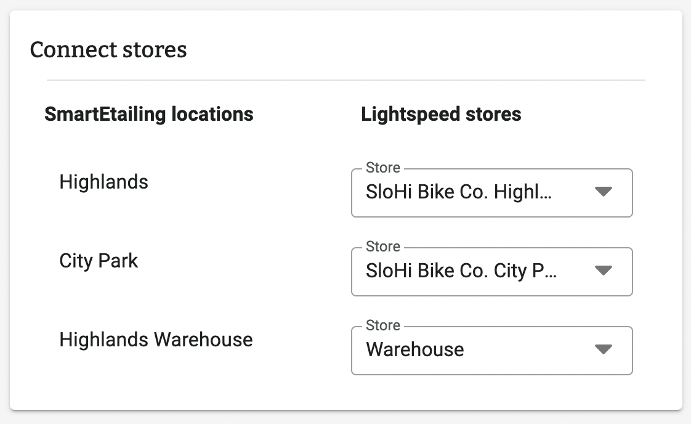691x424 pixels.
Task: Click the 'SloHi Bike Co. City P…' selected value
Action: point(461,271)
